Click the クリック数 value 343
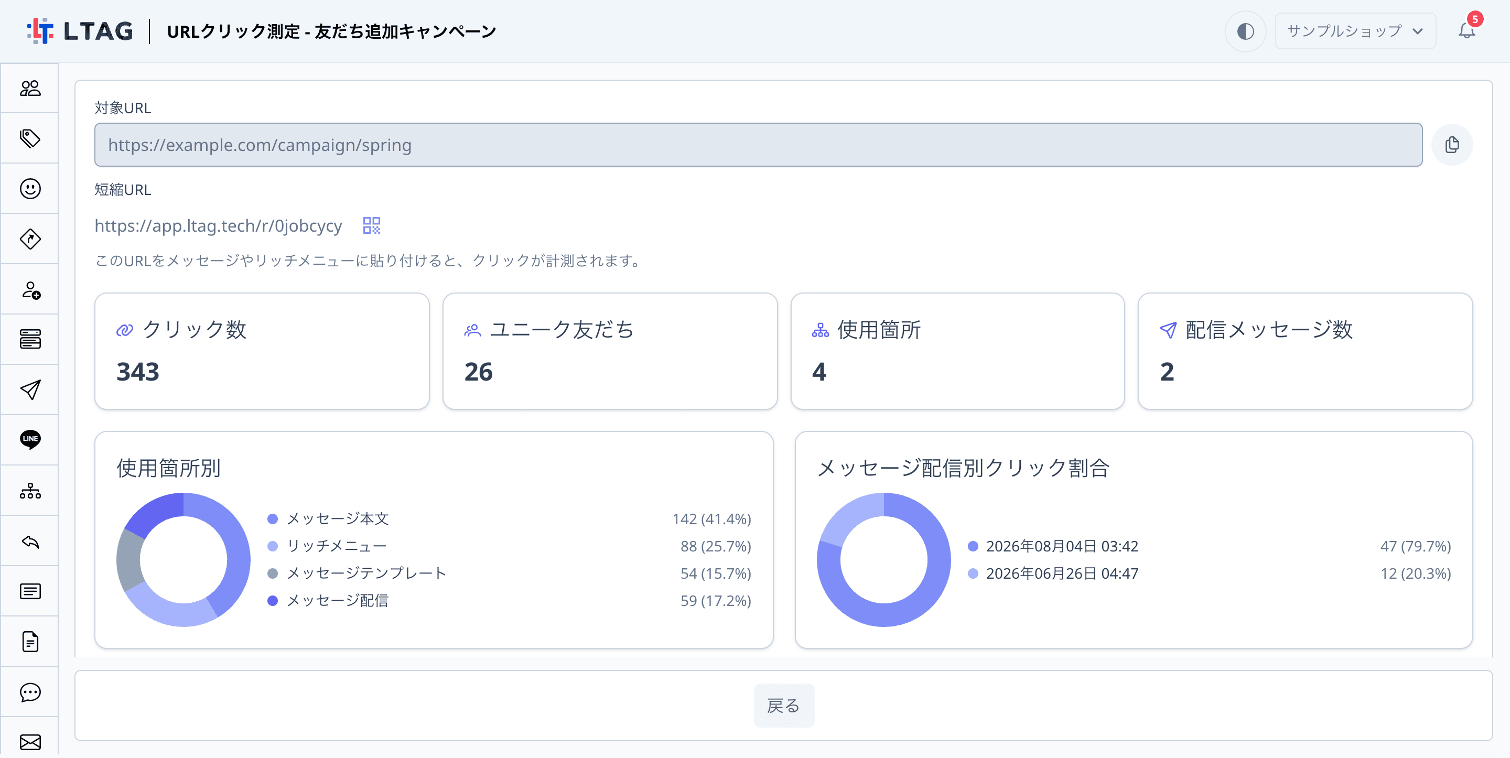 (138, 372)
